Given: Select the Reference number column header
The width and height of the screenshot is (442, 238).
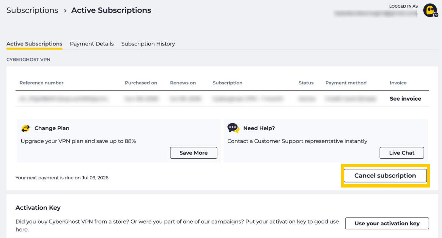Looking at the screenshot, I should (x=41, y=83).
